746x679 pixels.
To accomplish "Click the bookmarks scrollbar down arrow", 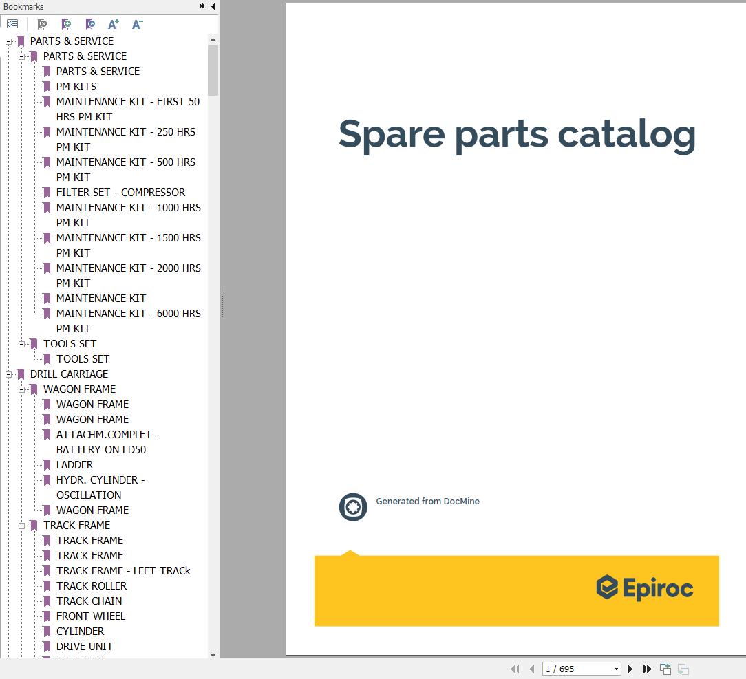I will tap(213, 654).
